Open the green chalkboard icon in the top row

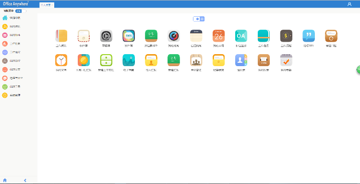click(x=151, y=36)
